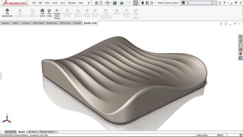Image resolution: width=243 pixels, height=137 pixels.
Task: Click the Rebuild traffic light icon
Action: click(x=143, y=3)
